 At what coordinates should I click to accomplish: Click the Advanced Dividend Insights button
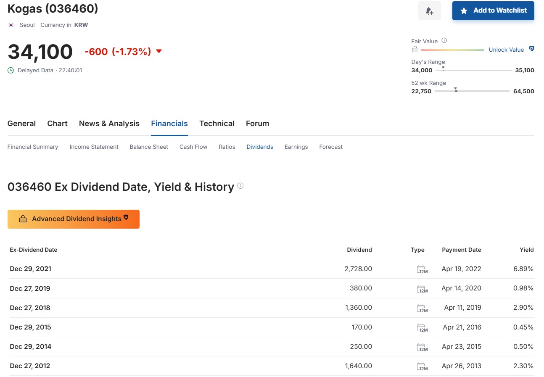74,219
